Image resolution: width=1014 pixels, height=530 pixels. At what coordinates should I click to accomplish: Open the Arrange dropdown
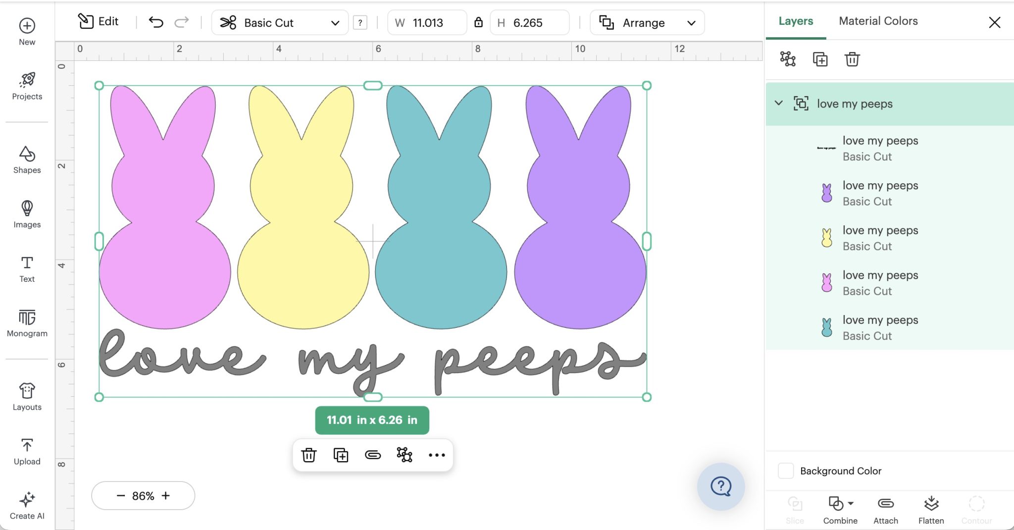(646, 22)
